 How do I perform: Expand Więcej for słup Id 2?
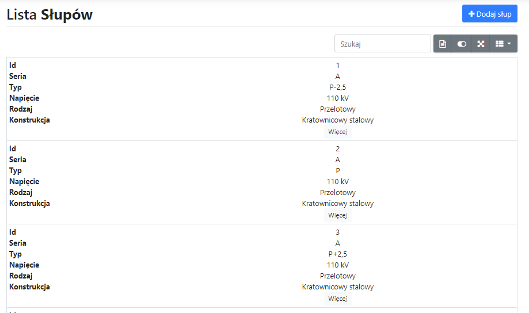[338, 215]
